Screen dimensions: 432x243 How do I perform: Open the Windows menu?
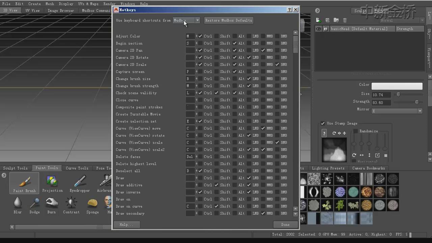pos(128,4)
